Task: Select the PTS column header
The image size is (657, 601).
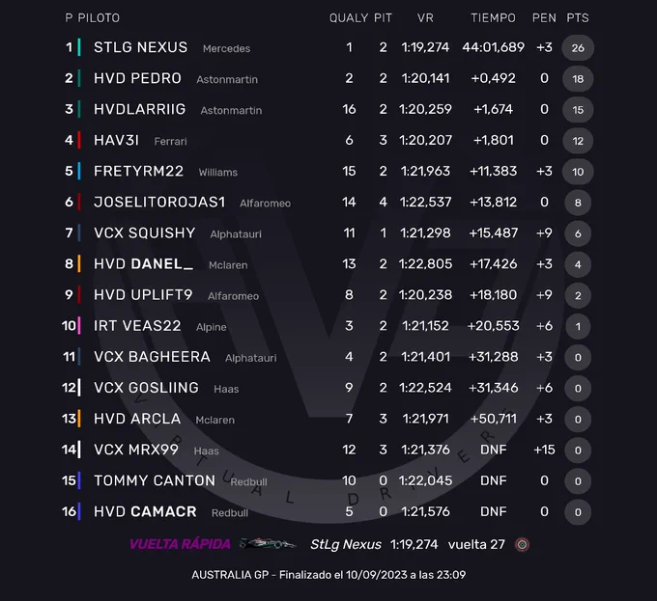Action: pos(578,18)
